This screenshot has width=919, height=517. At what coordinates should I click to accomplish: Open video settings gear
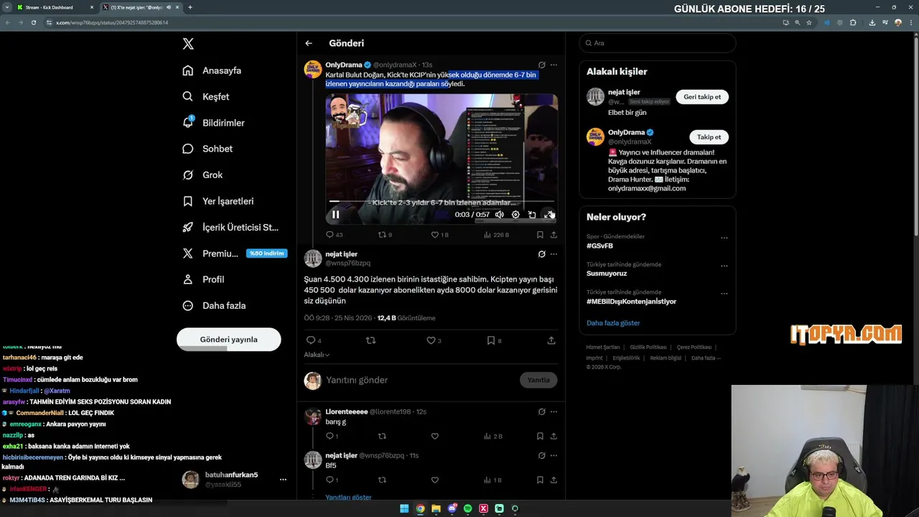(516, 214)
